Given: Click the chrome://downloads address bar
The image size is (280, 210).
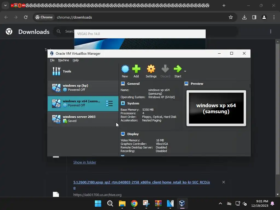Looking at the screenshot, I should [74, 17].
